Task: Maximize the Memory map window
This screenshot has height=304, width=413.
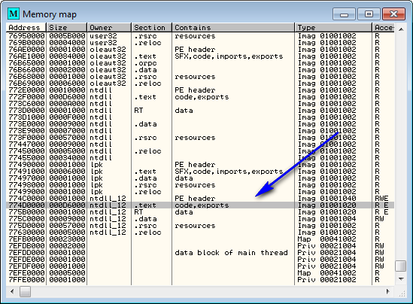Action: (x=369, y=14)
